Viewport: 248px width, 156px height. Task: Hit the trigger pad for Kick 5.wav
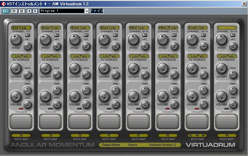coord(21,121)
